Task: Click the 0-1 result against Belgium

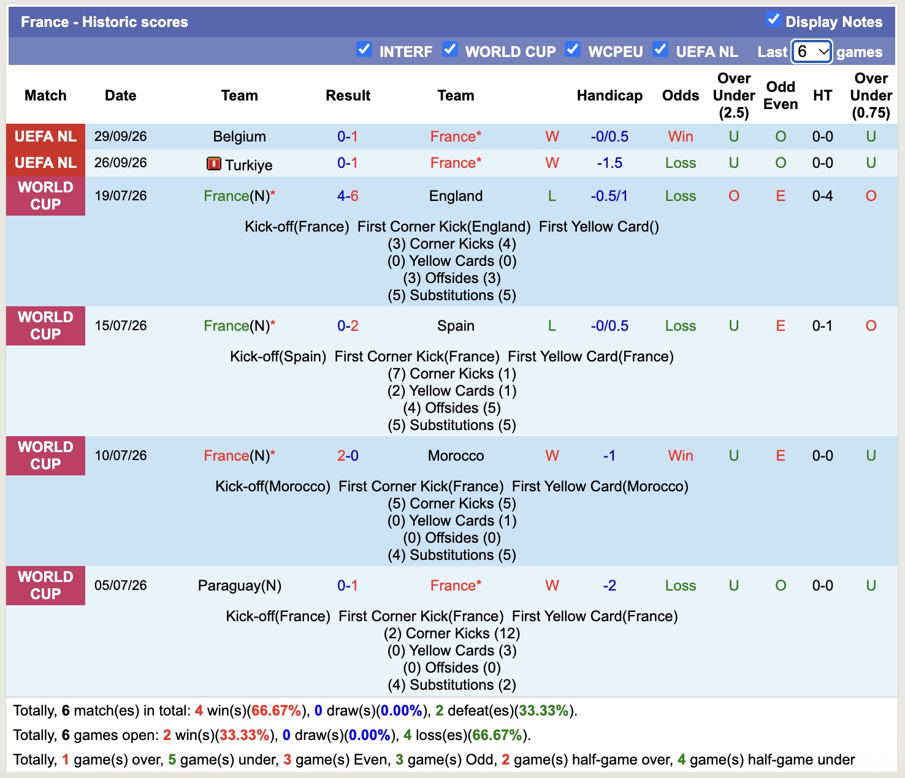Action: 348,137
